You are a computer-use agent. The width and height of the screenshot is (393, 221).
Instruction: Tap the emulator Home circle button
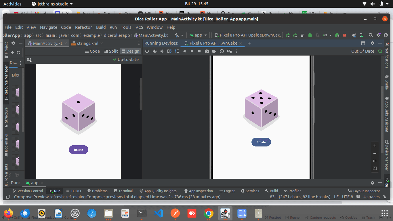pyautogui.click(x=192, y=51)
